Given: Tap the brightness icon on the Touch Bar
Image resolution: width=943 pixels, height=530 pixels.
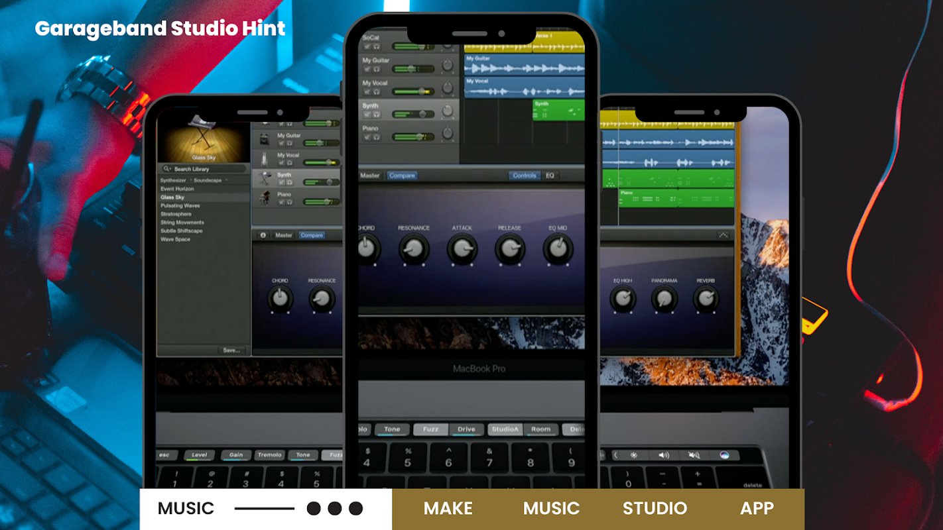Looking at the screenshot, I should coord(634,455).
